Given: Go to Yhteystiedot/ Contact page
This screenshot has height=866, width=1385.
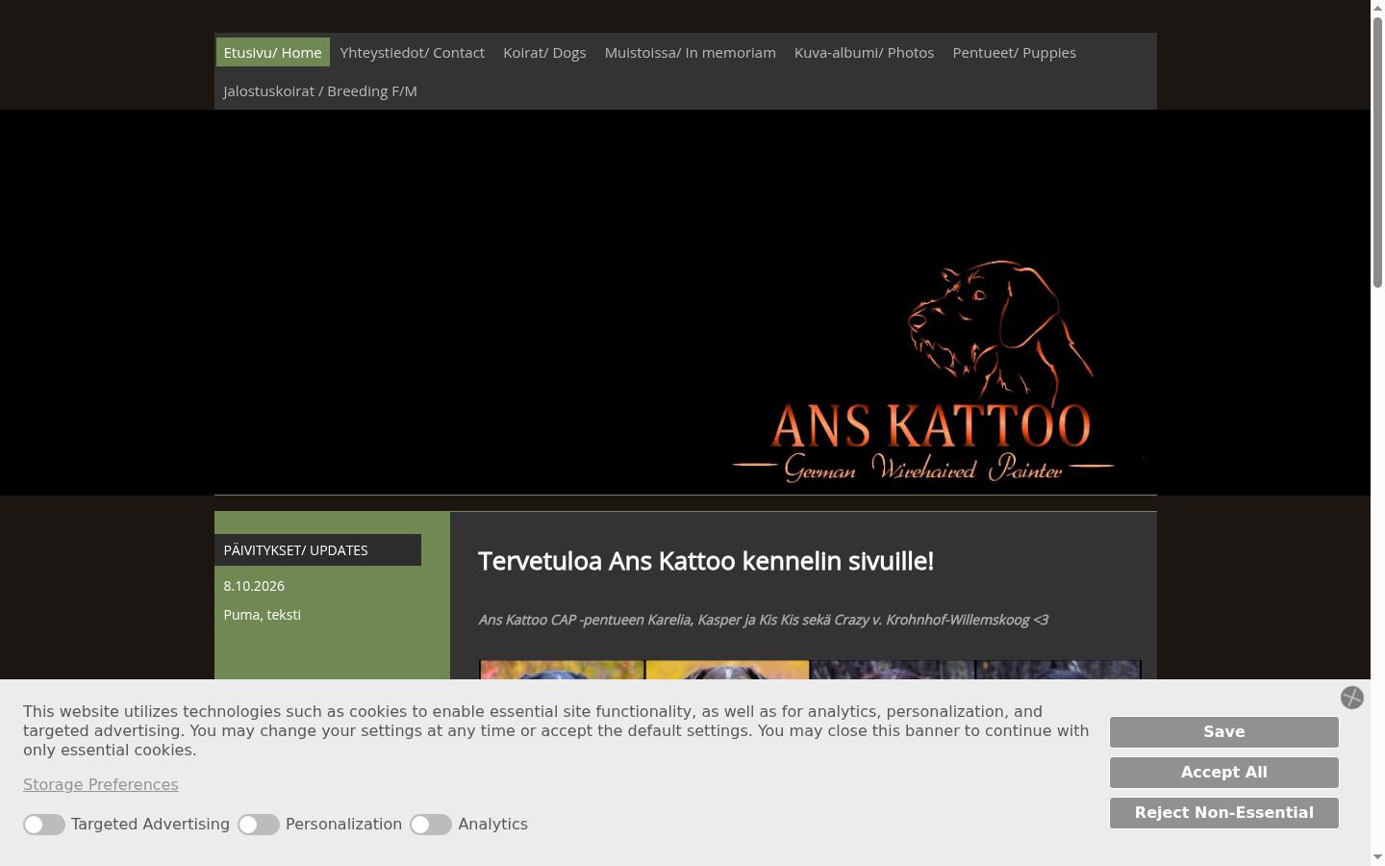Looking at the screenshot, I should [413, 52].
